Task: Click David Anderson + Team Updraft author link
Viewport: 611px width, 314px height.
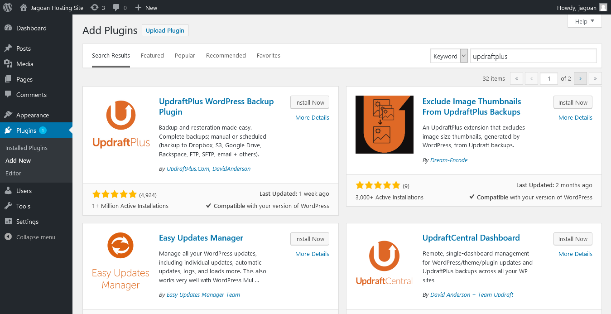Action: (471, 295)
